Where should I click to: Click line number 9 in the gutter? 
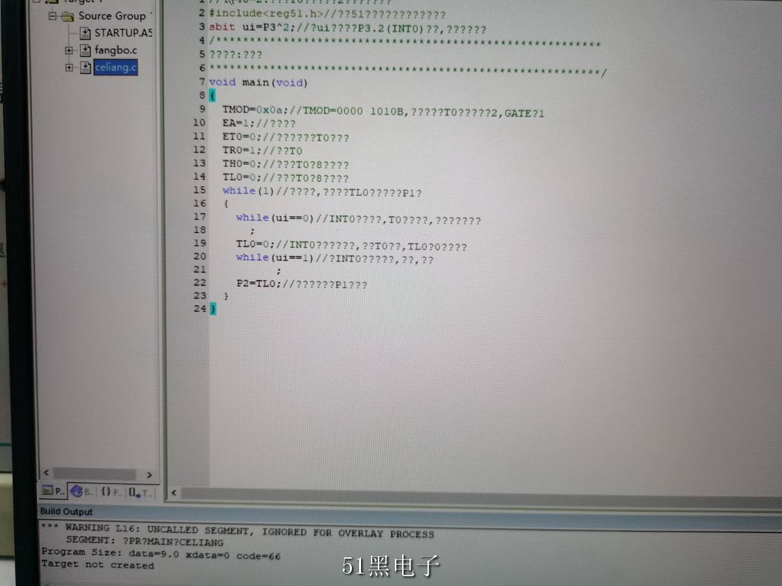pos(203,109)
